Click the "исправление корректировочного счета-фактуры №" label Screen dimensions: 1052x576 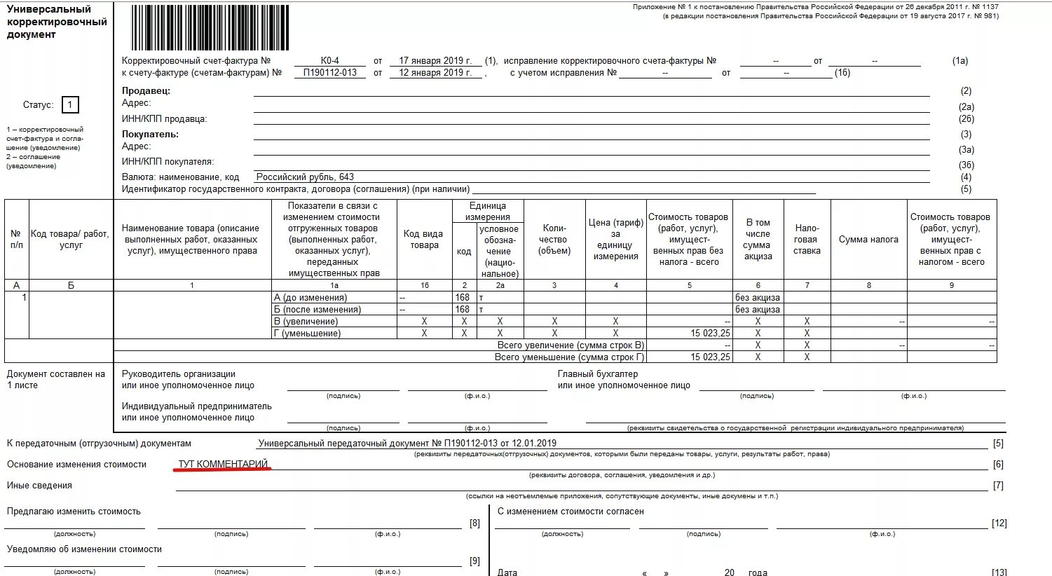point(610,61)
